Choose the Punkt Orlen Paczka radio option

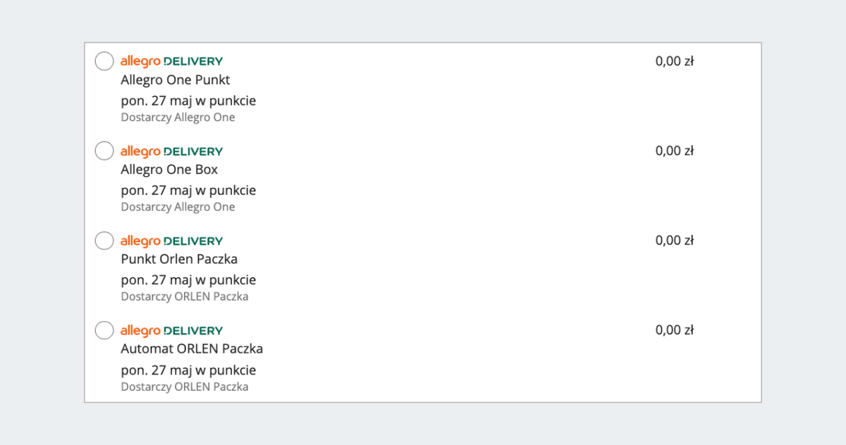coord(104,241)
